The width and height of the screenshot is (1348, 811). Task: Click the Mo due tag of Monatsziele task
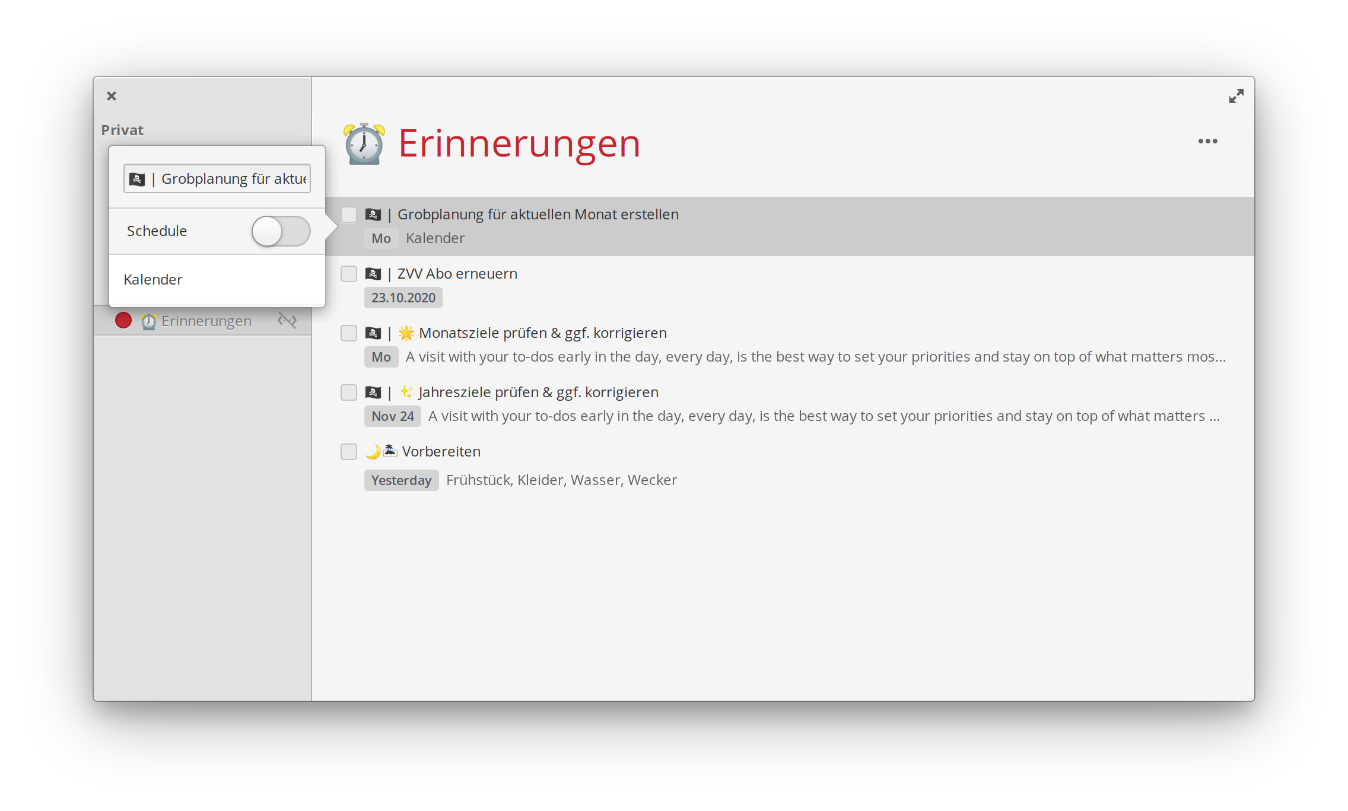click(381, 357)
